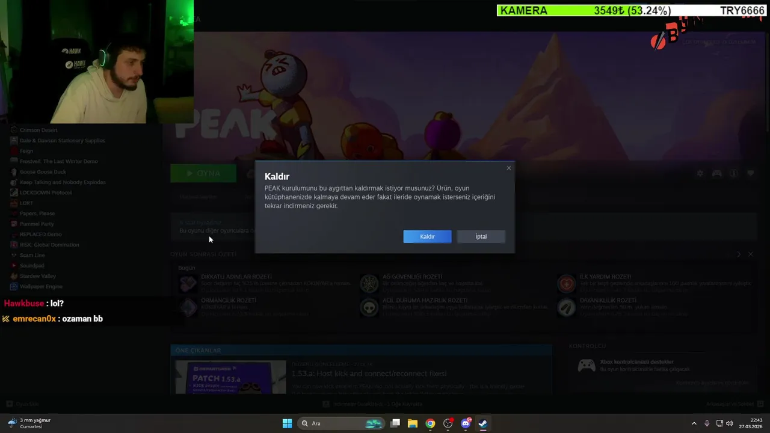Open ACİL DURUMA HAZIRLIK ROZETİ achievement

pyautogui.click(x=425, y=300)
